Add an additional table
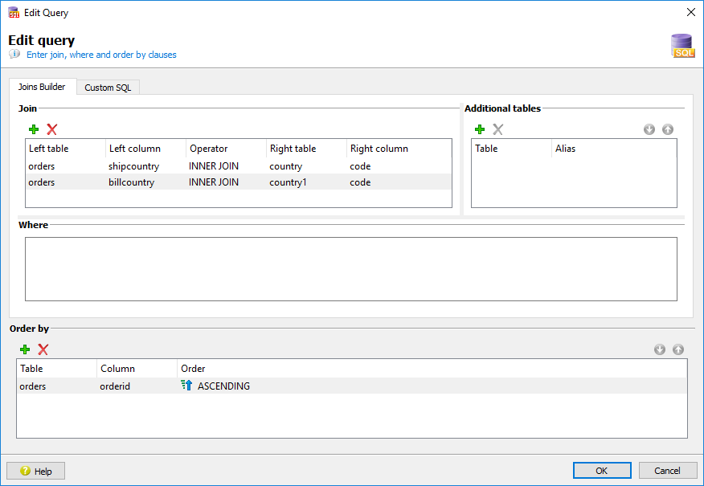Screen dimensions: 704x486 [480, 129]
